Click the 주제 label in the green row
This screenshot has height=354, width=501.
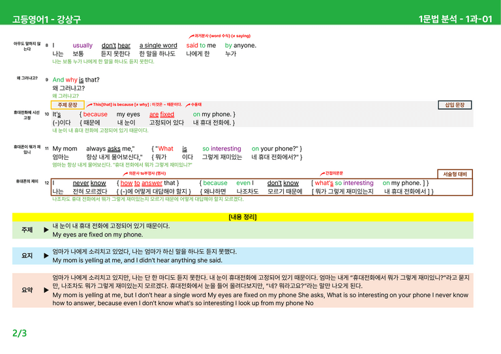click(27, 230)
